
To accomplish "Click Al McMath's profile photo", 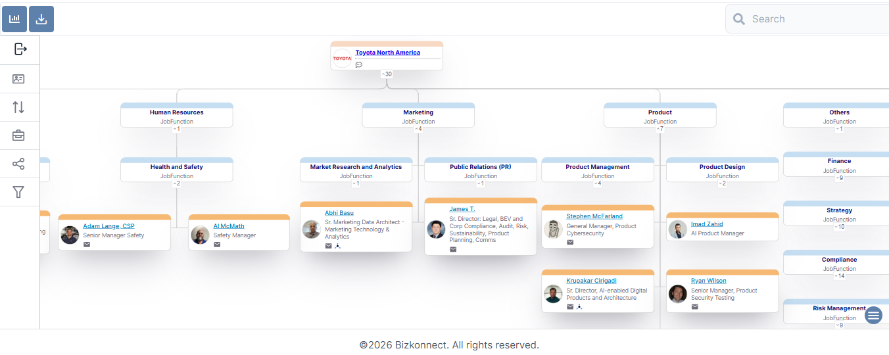I will (x=201, y=235).
